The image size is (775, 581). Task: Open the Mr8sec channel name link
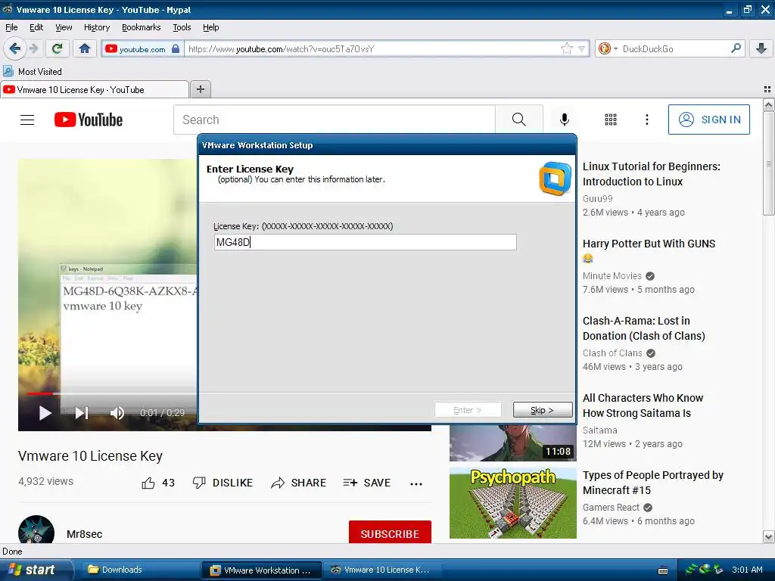click(x=85, y=534)
